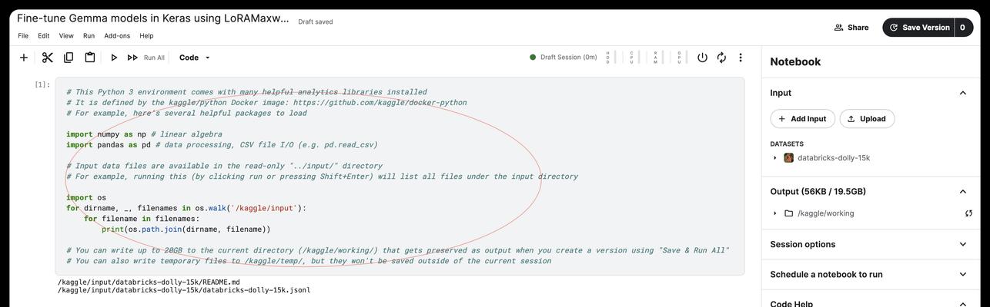Click inside the code cell editor
Screen dimensions: 990x307
(x=400, y=176)
